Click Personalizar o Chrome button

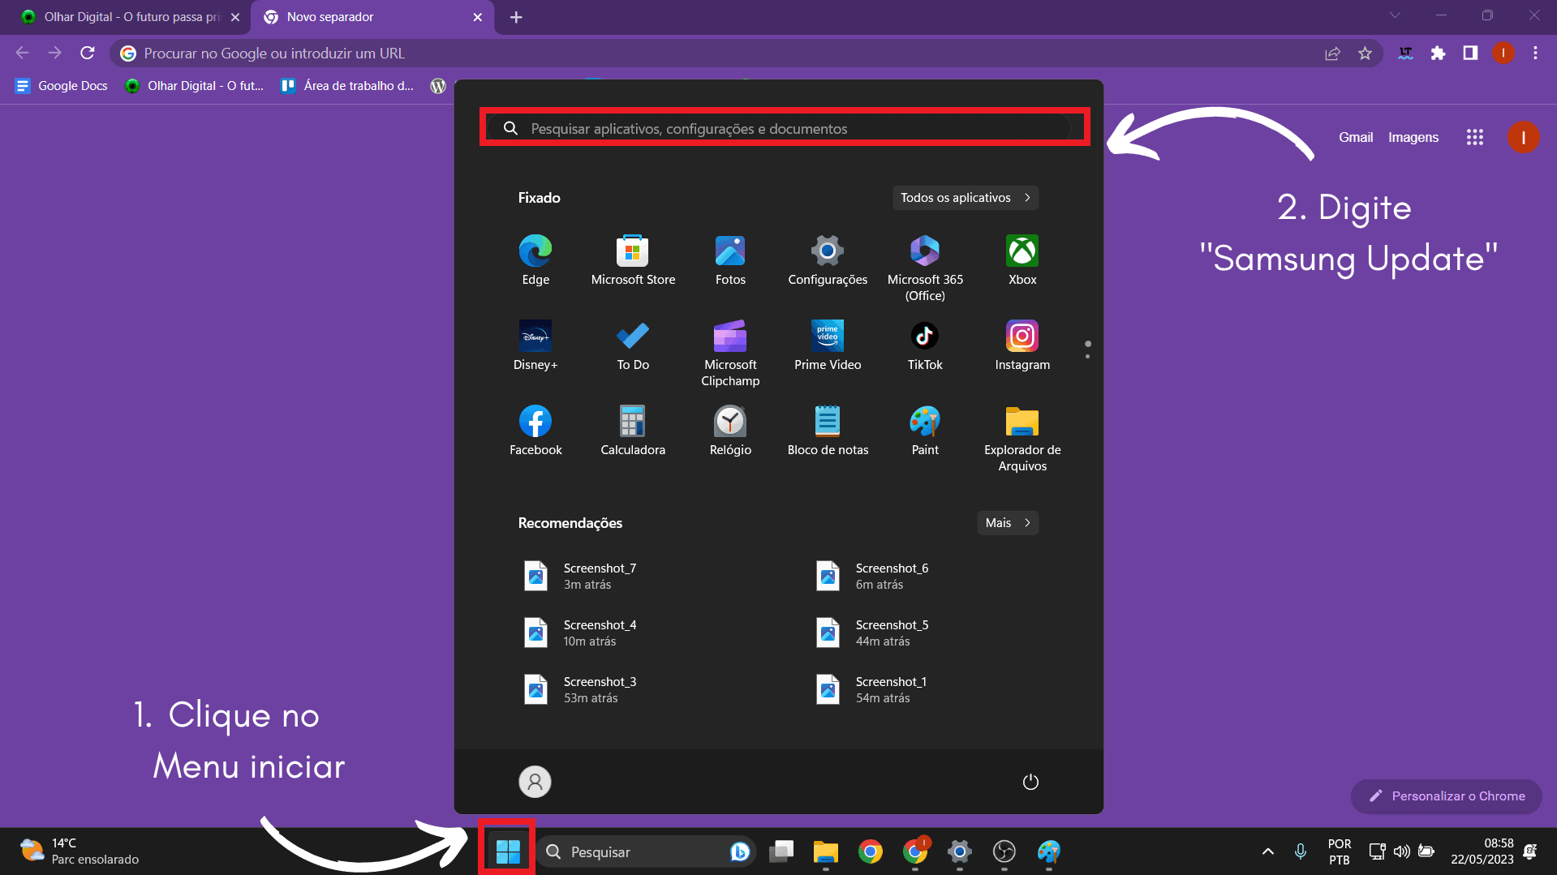pyautogui.click(x=1447, y=796)
